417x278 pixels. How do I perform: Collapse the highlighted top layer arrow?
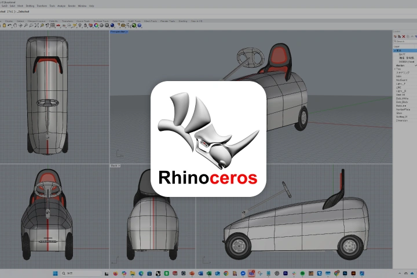[395, 50]
